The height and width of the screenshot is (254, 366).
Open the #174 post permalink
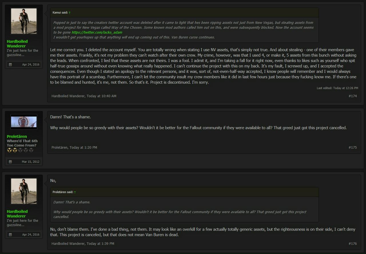tap(353, 96)
